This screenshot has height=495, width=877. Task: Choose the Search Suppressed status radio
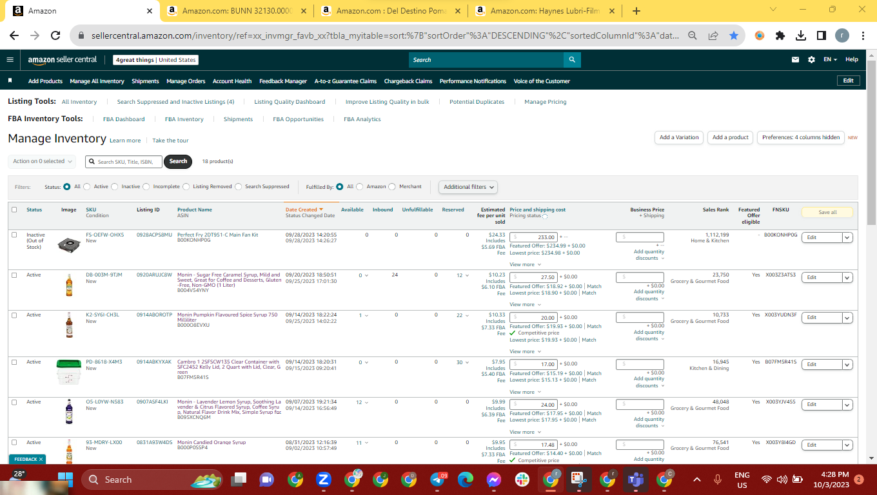point(239,187)
